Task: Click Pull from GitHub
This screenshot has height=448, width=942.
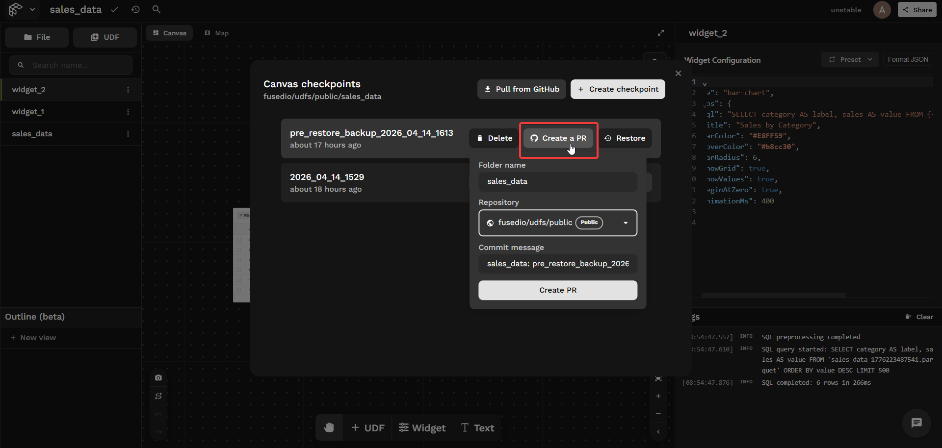Action: [x=521, y=89]
